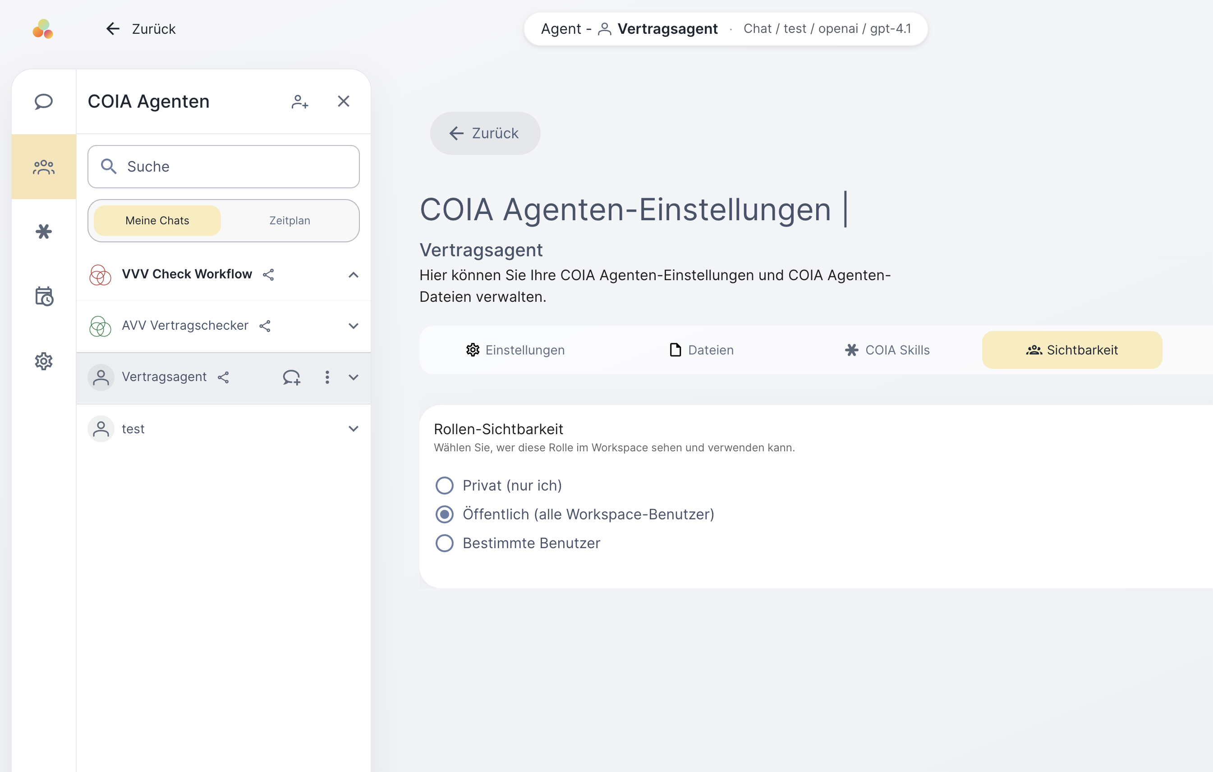The width and height of the screenshot is (1213, 772).
Task: Click the gray Zurück button above heading
Action: (x=485, y=133)
